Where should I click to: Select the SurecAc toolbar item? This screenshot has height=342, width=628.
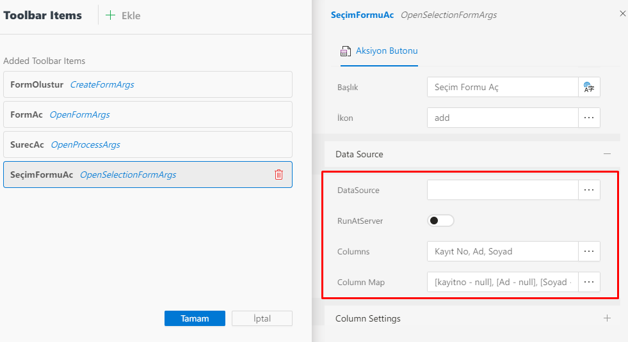click(147, 145)
